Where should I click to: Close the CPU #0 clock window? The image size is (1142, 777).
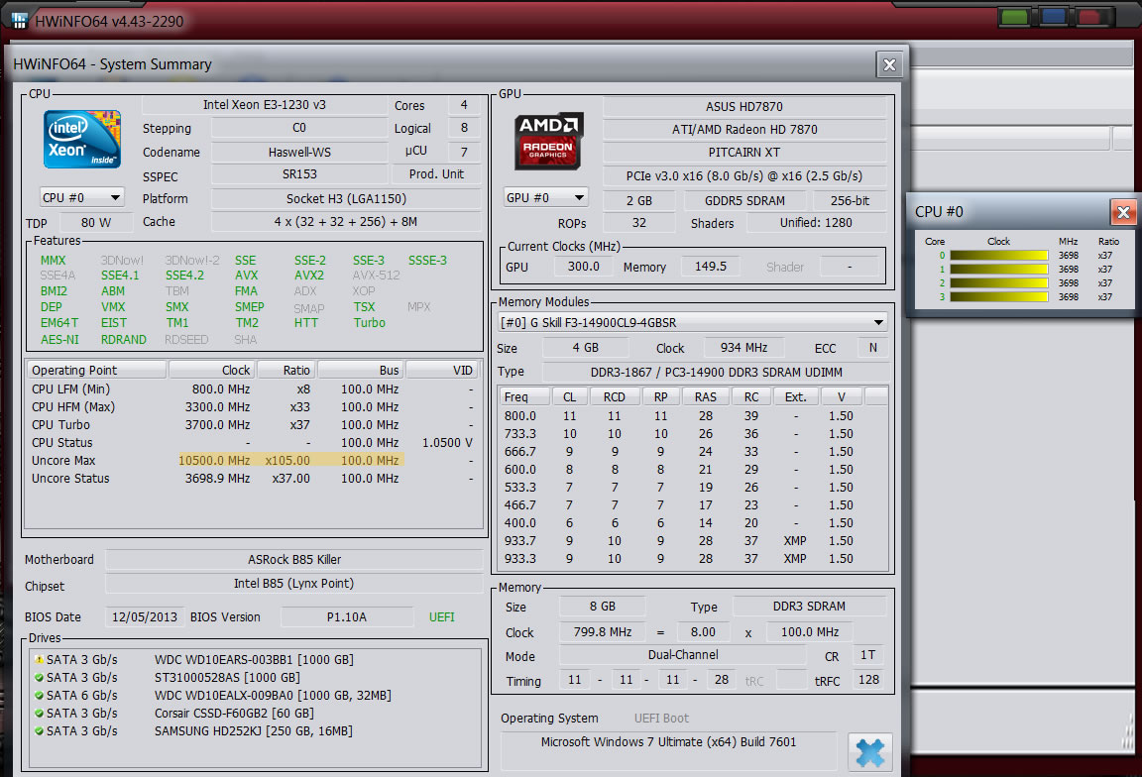click(1123, 212)
